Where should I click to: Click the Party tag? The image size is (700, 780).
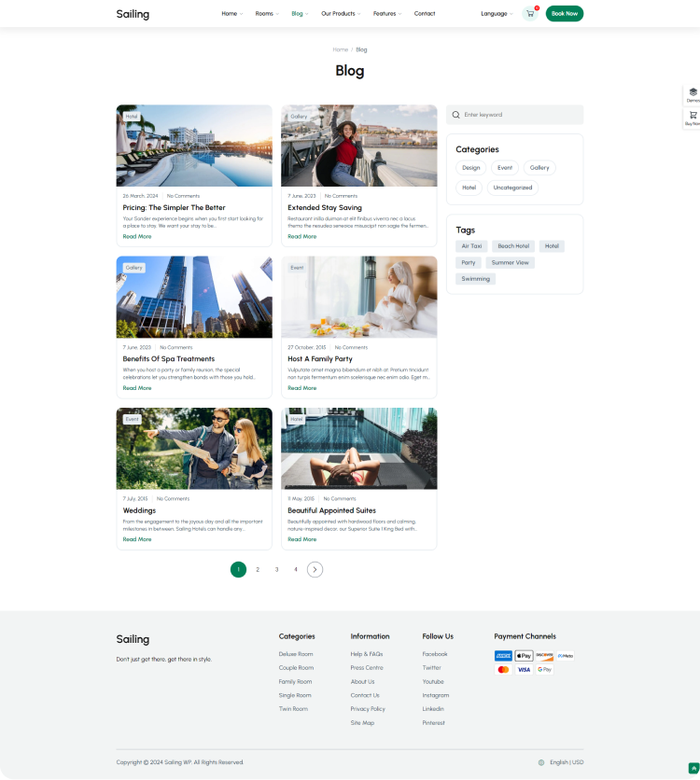(x=469, y=263)
